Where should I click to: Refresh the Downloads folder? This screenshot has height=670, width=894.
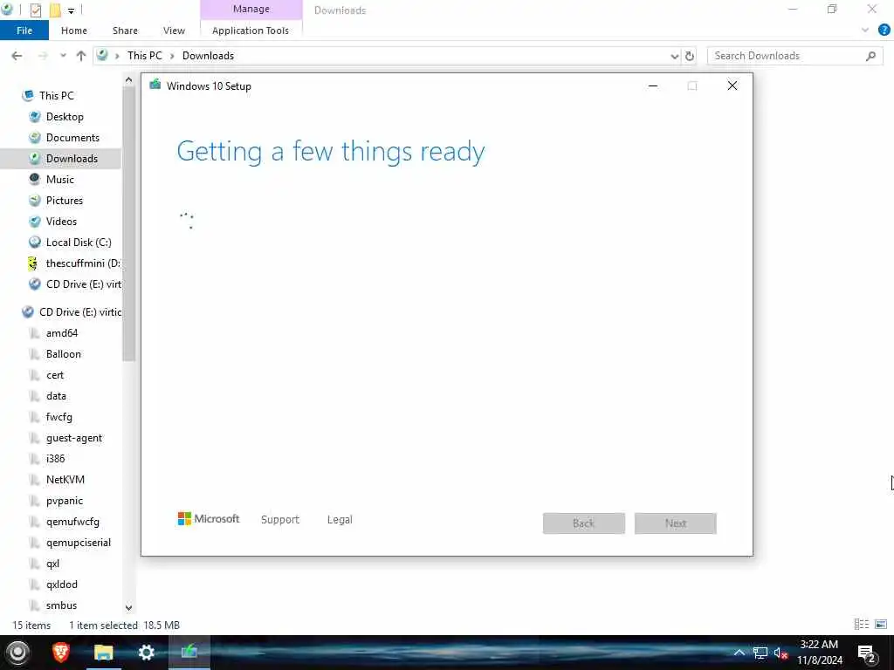pyautogui.click(x=690, y=56)
